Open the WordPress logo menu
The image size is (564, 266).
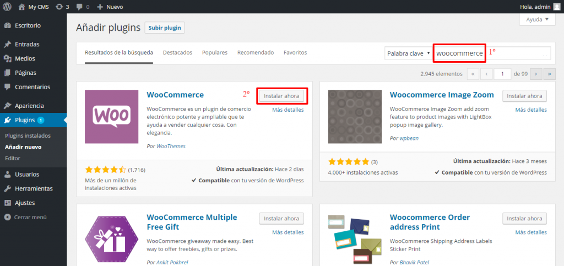(x=7, y=7)
